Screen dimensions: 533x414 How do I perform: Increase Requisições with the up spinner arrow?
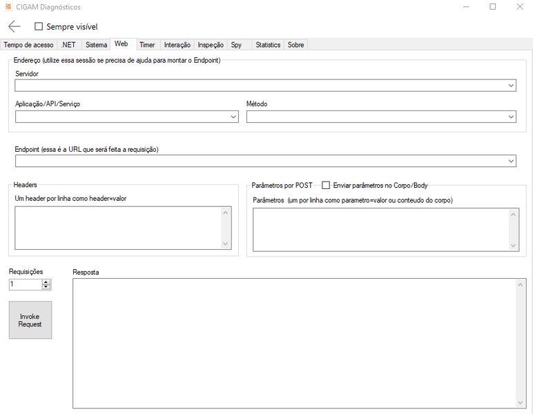click(46, 282)
